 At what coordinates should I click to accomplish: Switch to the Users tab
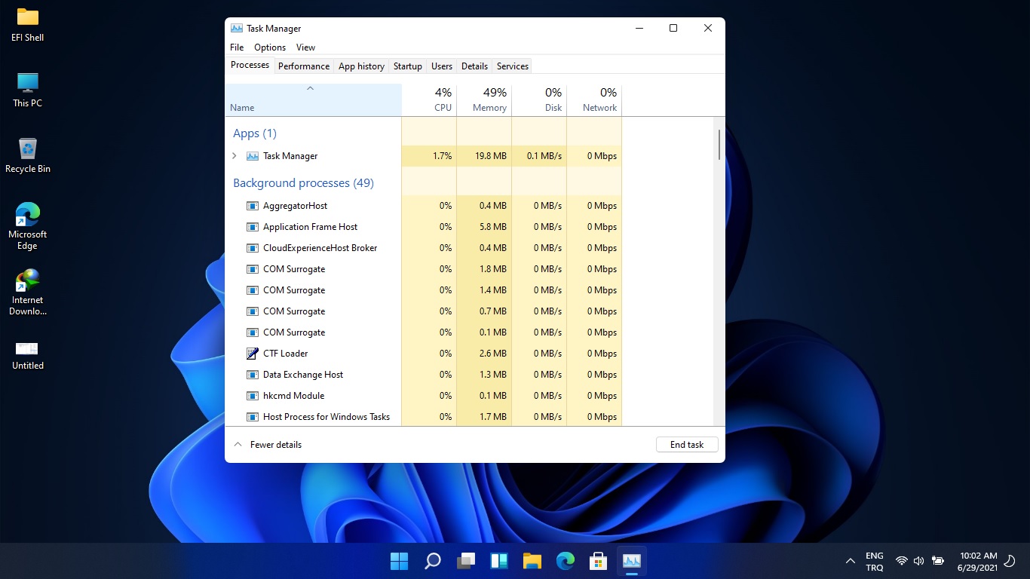[442, 66]
